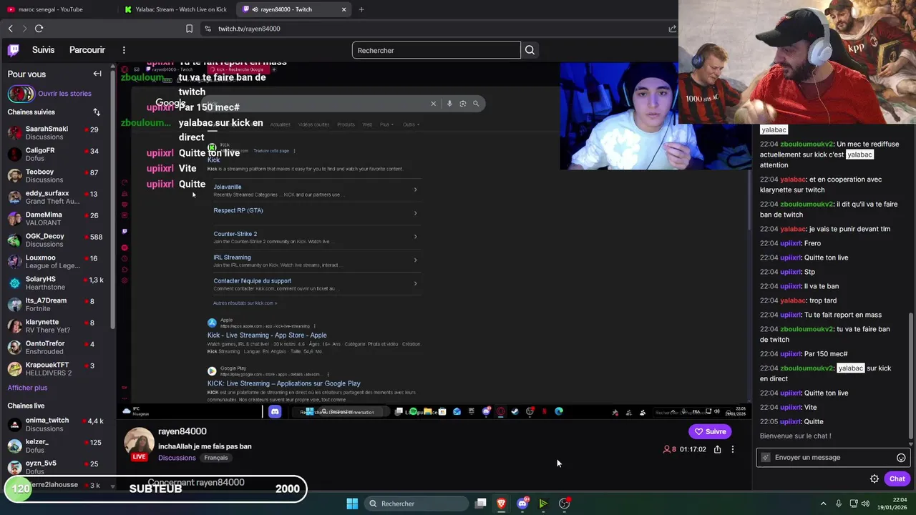This screenshot has height=515, width=916.
Task: Open network status in system tray
Action: tap(854, 504)
